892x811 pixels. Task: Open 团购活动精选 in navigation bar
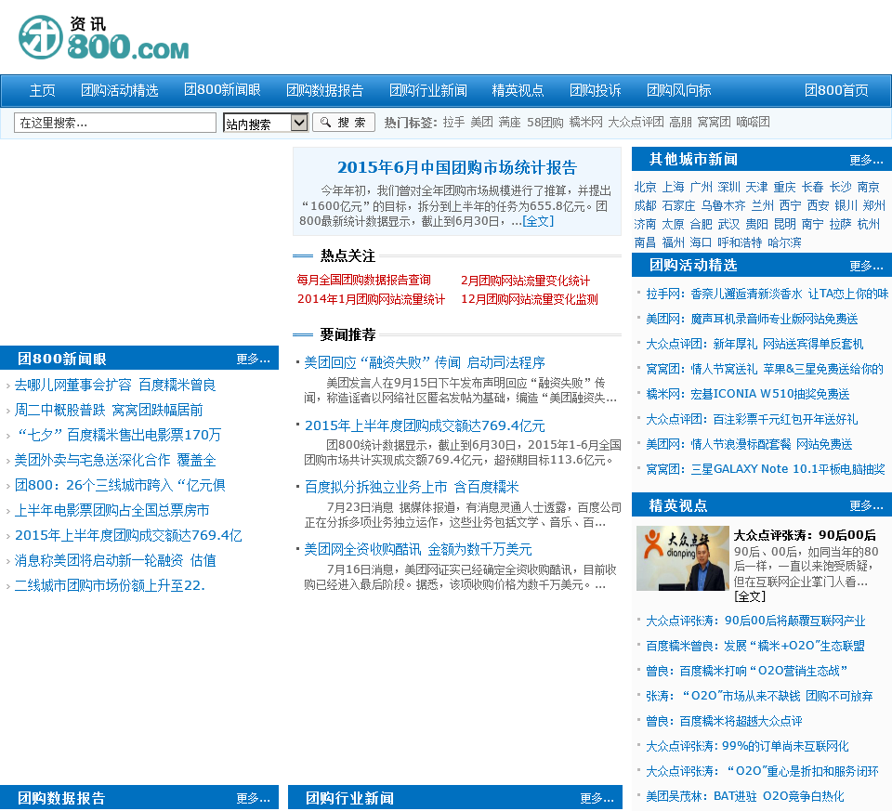(120, 90)
